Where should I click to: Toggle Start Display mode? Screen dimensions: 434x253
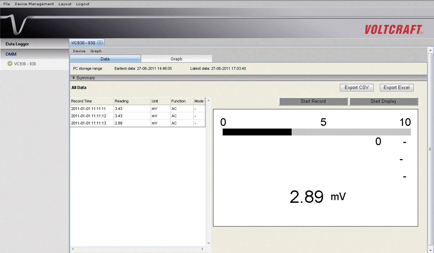383,101
